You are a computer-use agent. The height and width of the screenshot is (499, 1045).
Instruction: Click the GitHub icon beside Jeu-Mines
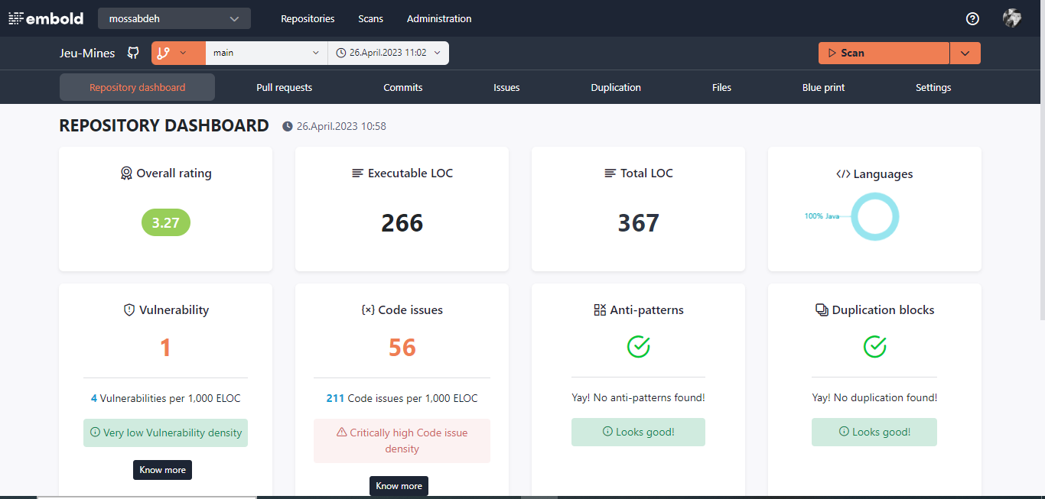tap(132, 53)
